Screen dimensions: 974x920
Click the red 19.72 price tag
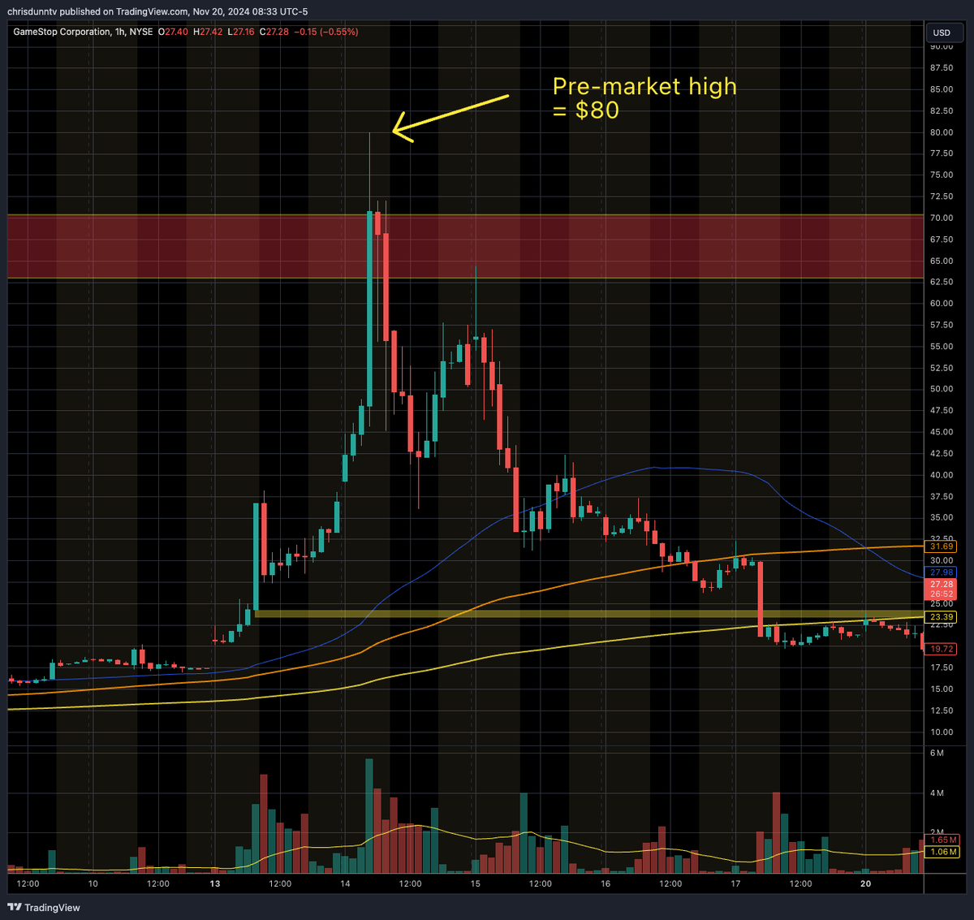(x=942, y=649)
